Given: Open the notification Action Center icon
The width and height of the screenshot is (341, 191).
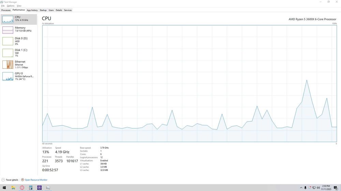Looking at the screenshot, I should 336,188.
